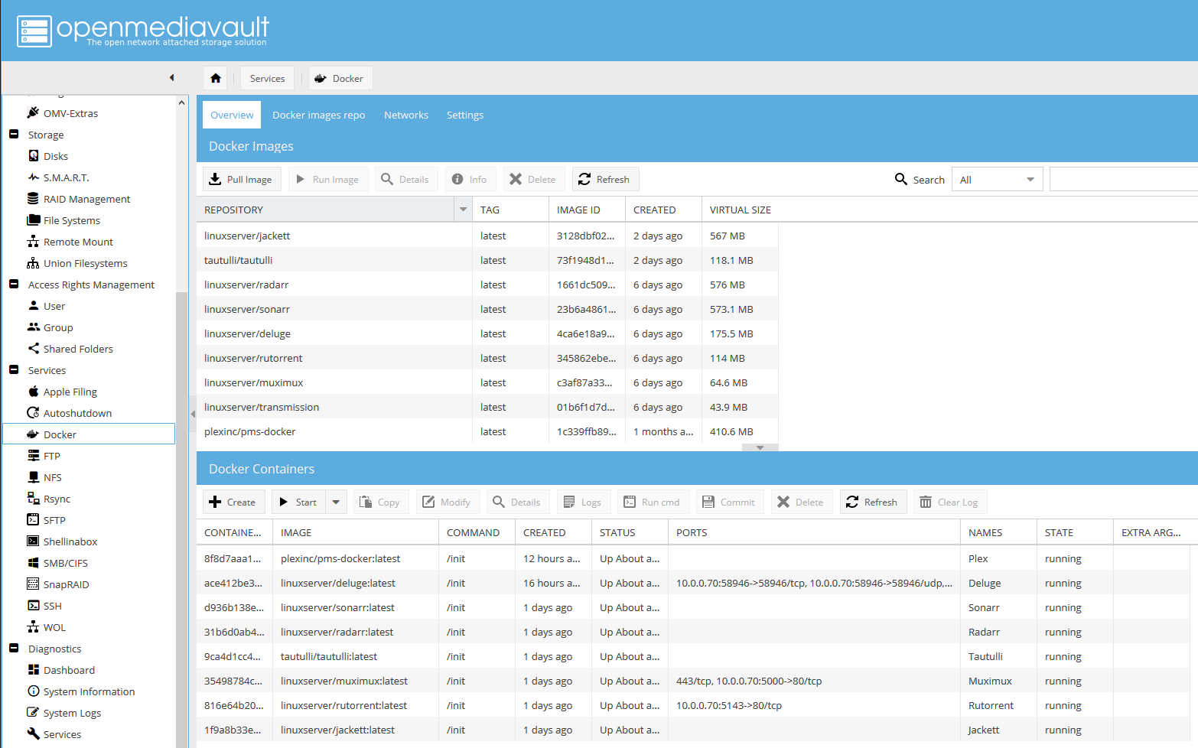Open the REPOSITORY column header menu arrow
The width and height of the screenshot is (1198, 748).
click(x=463, y=210)
